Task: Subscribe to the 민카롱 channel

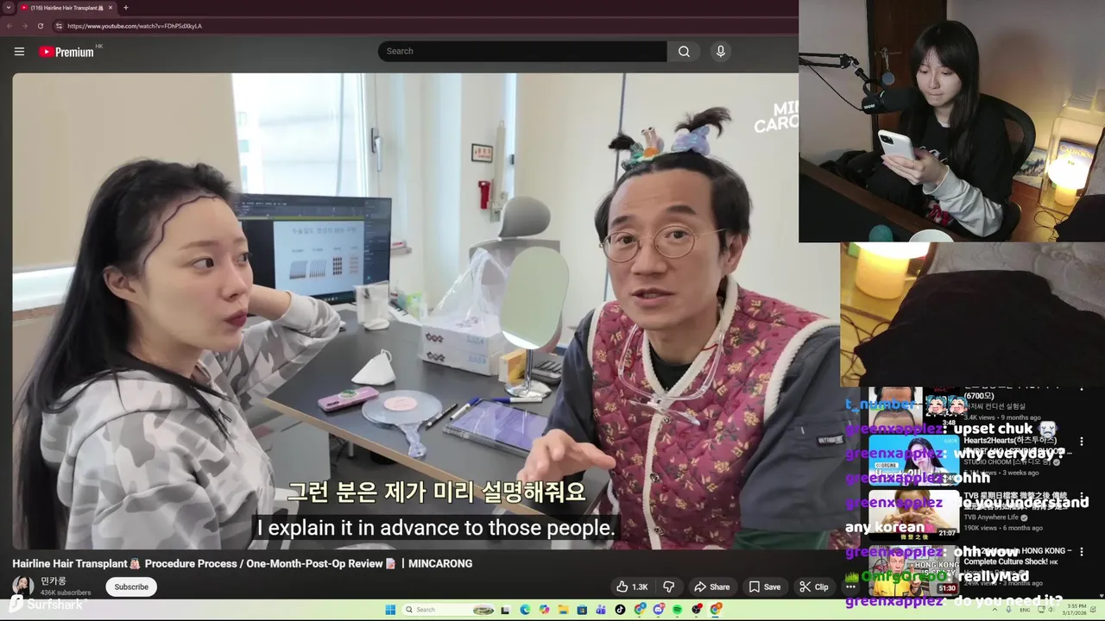Action: point(131,586)
